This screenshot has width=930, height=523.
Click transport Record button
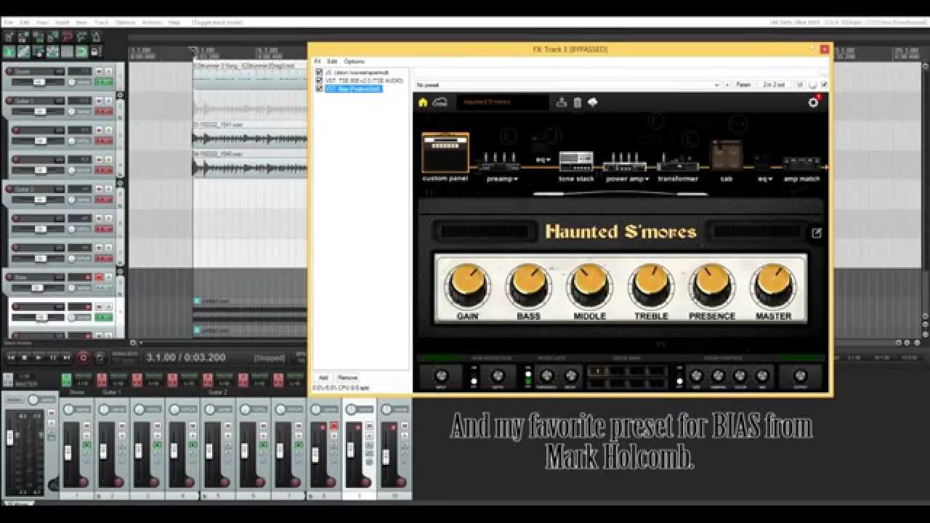click(x=83, y=357)
